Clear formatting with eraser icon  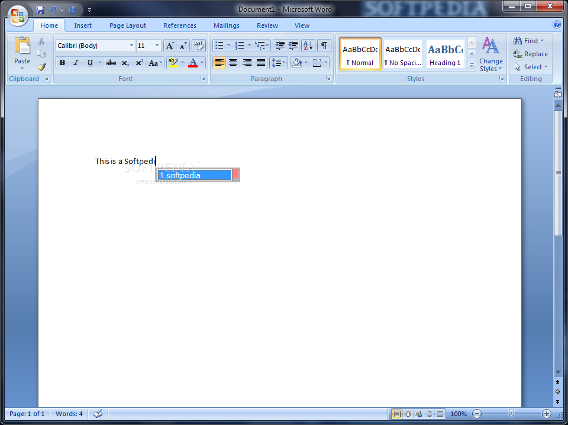(x=199, y=46)
